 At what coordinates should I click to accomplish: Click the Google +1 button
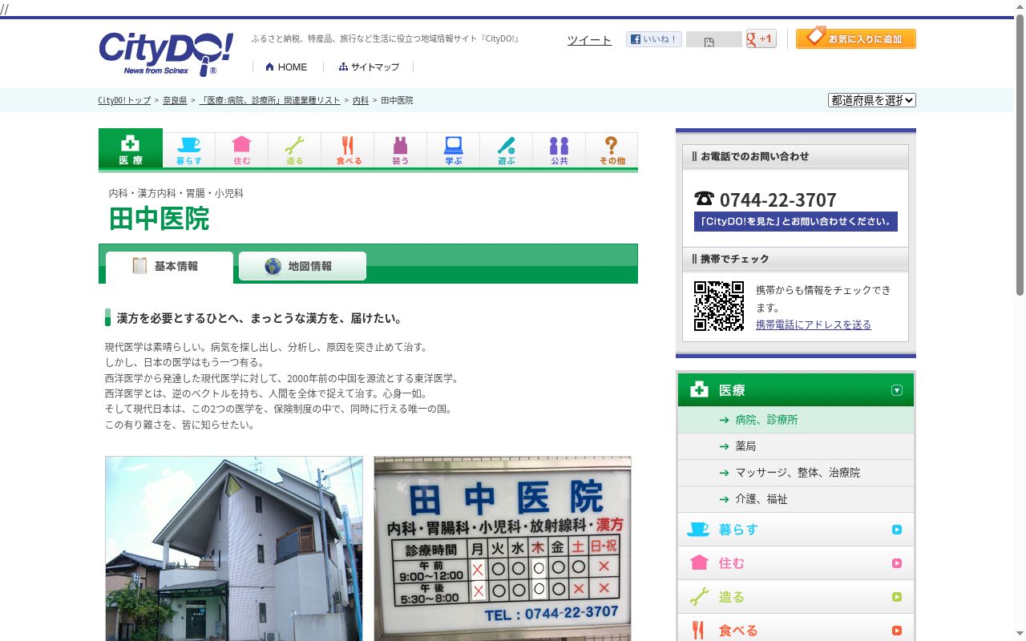tap(761, 38)
